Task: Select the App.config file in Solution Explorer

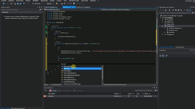Action: (x=170, y=24)
